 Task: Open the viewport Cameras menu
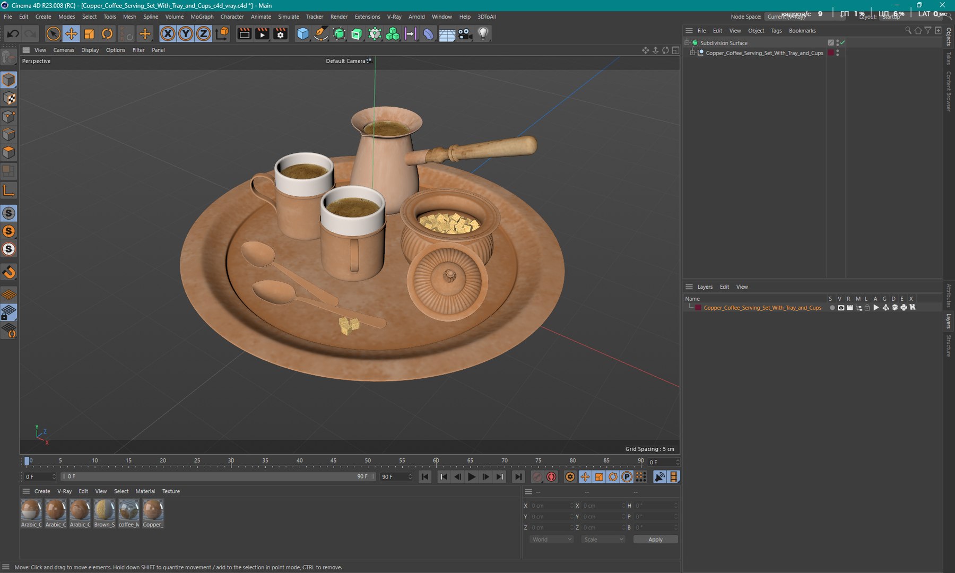(x=64, y=50)
